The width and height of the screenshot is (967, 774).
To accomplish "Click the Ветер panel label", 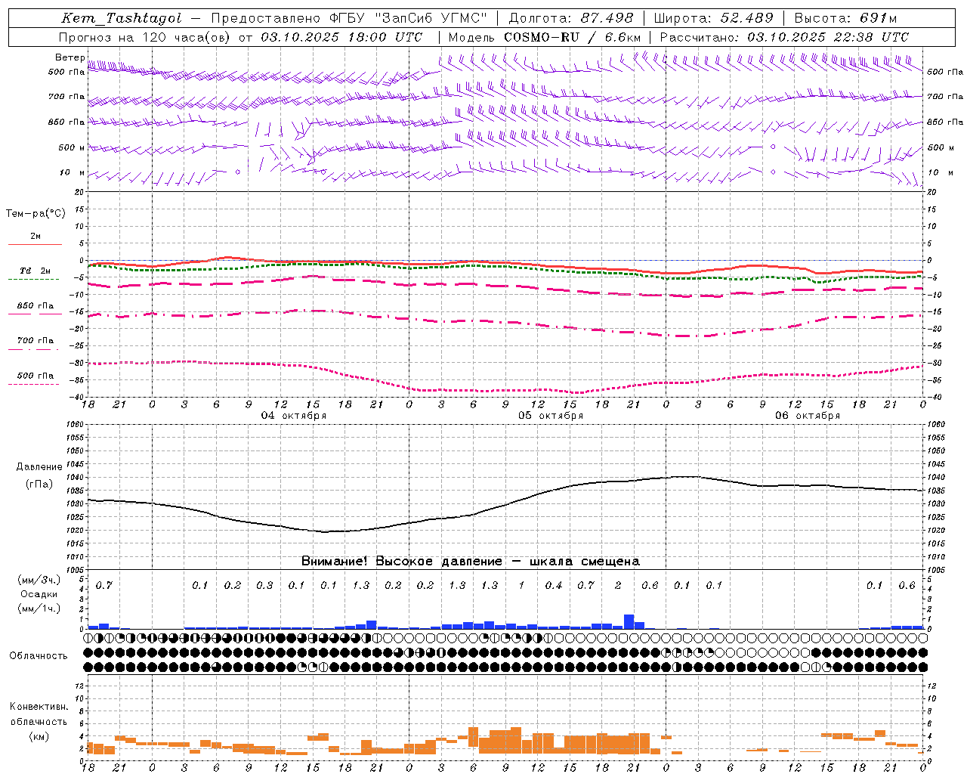I will (x=70, y=57).
